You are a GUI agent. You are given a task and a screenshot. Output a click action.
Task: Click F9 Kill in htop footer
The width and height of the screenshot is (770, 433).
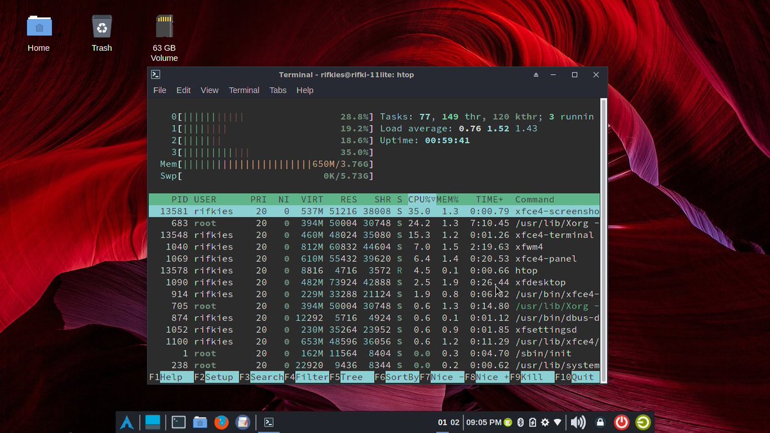533,377
